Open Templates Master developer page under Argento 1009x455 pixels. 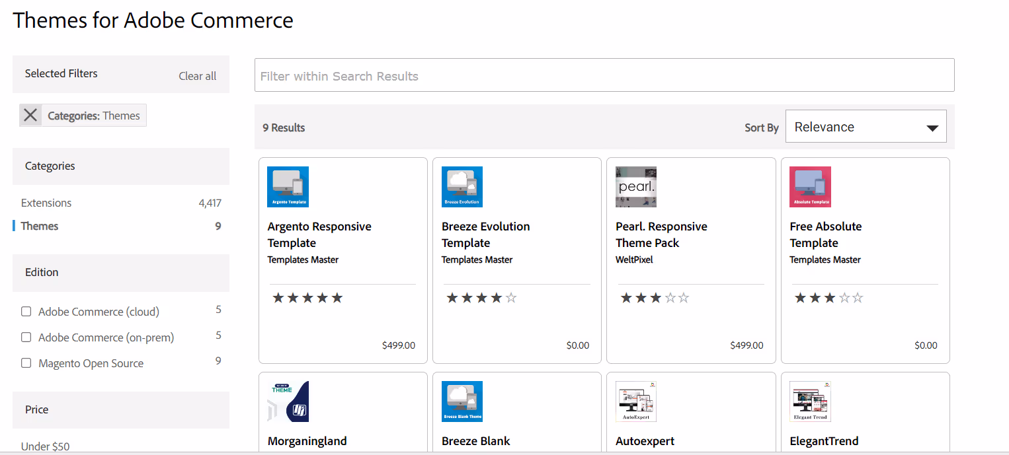click(303, 260)
